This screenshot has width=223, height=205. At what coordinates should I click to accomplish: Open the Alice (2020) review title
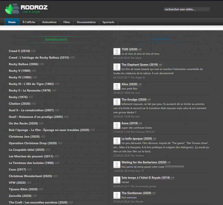[129, 84]
